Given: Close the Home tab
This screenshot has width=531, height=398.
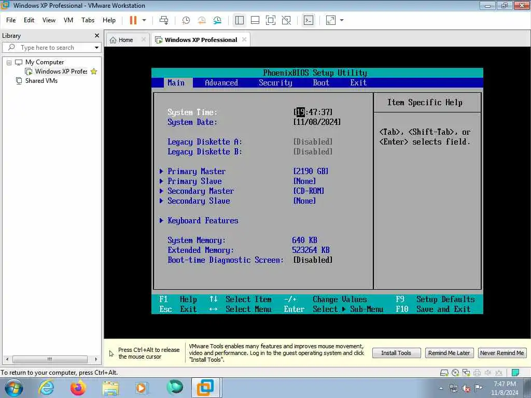Looking at the screenshot, I should click(144, 39).
